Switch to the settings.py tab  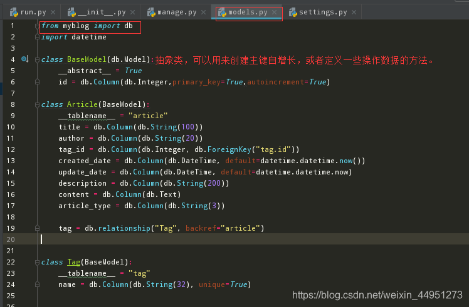322,13
